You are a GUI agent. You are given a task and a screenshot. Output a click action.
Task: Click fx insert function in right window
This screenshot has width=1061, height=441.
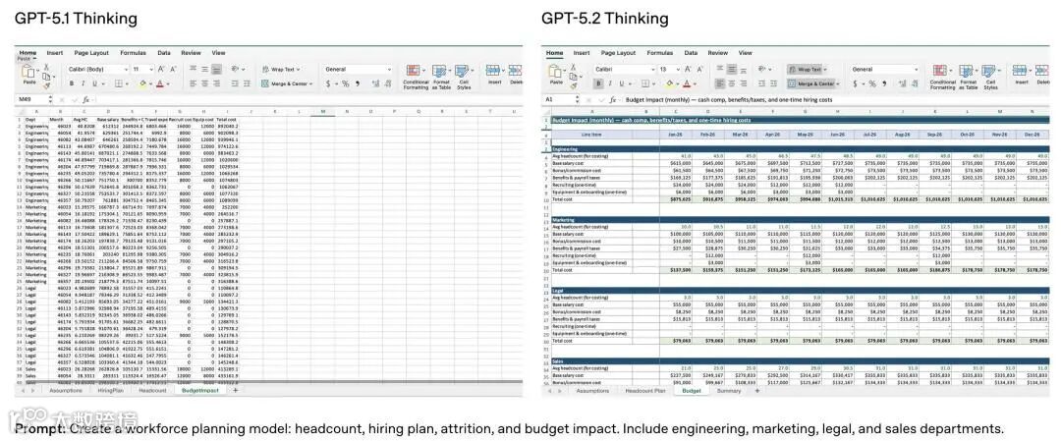coord(613,99)
